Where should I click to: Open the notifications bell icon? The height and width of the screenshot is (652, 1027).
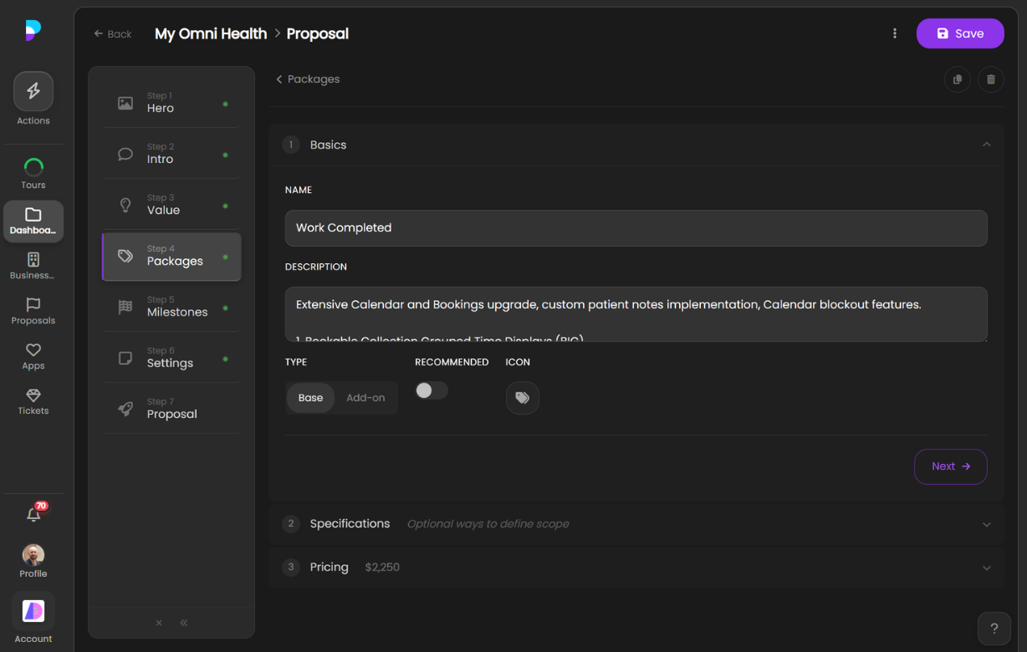click(x=33, y=515)
